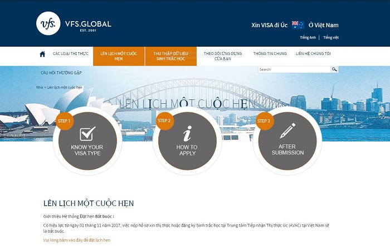Switch language to Tiếng việt
This screenshot has height=246, width=390.
(331, 37)
